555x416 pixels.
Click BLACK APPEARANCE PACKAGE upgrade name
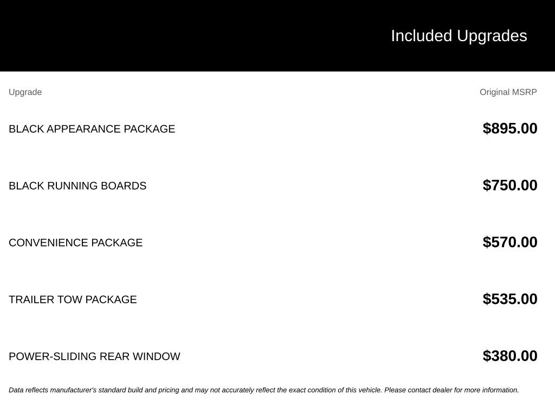point(92,129)
